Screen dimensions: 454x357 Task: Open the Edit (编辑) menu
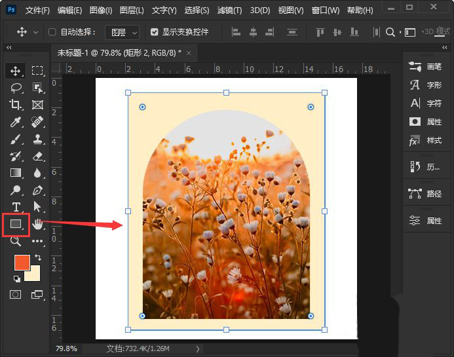pyautogui.click(x=69, y=10)
